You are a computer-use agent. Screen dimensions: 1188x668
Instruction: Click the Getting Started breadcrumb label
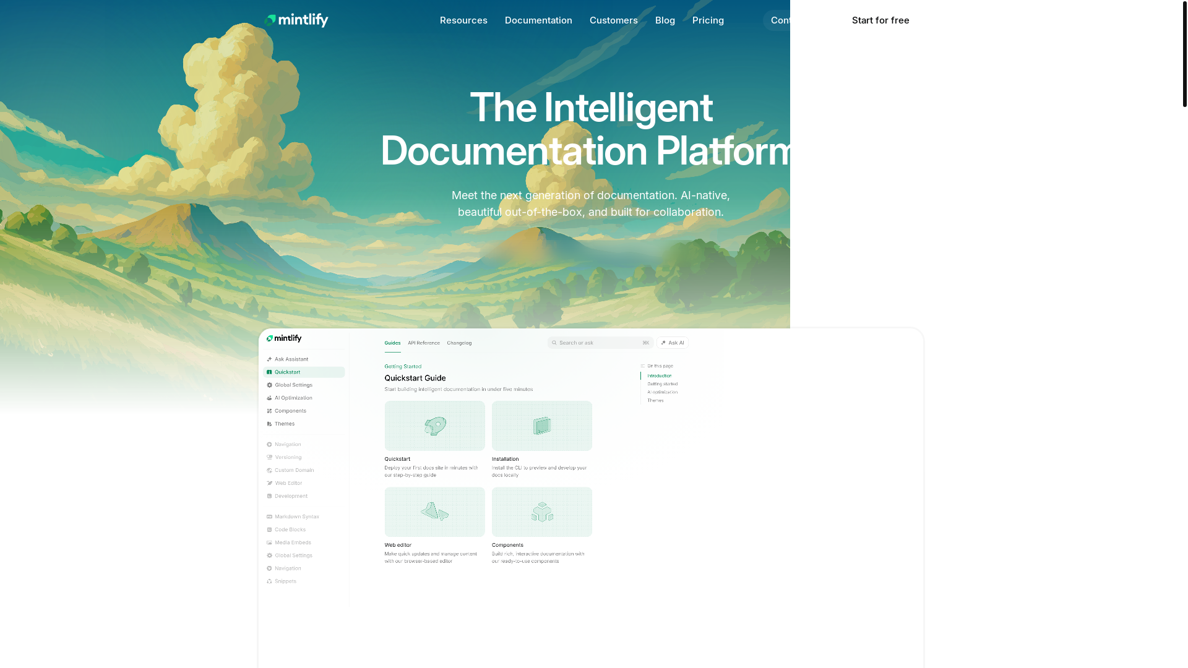pyautogui.click(x=403, y=367)
